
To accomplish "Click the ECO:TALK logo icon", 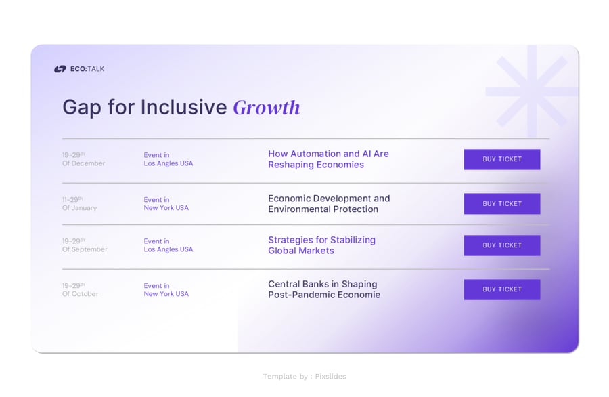I will (60, 69).
